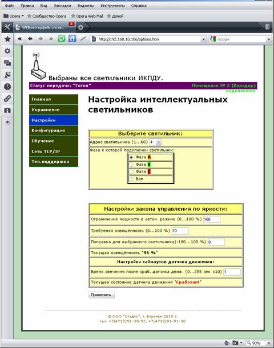Select the Все radio button

tap(131, 179)
